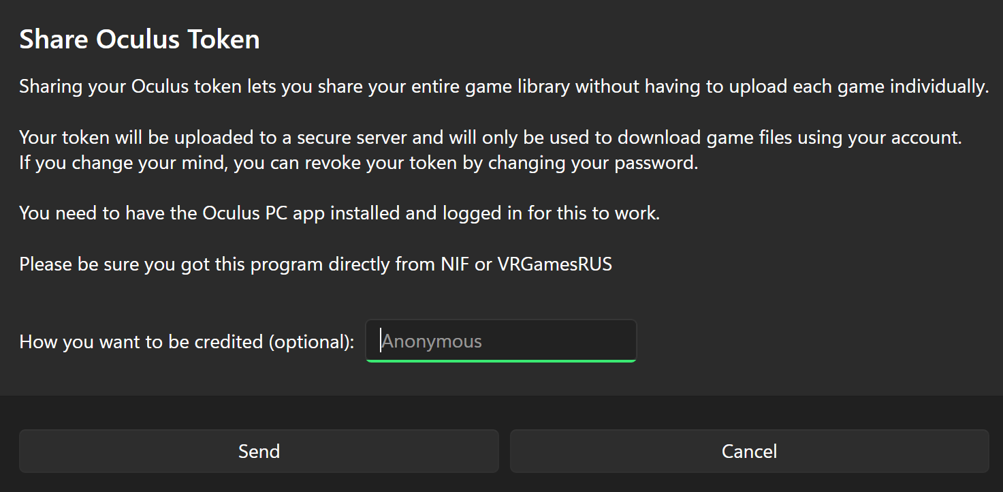Image resolution: width=1003 pixels, height=492 pixels.
Task: Click the revoke your token sentence
Action: click(x=359, y=164)
